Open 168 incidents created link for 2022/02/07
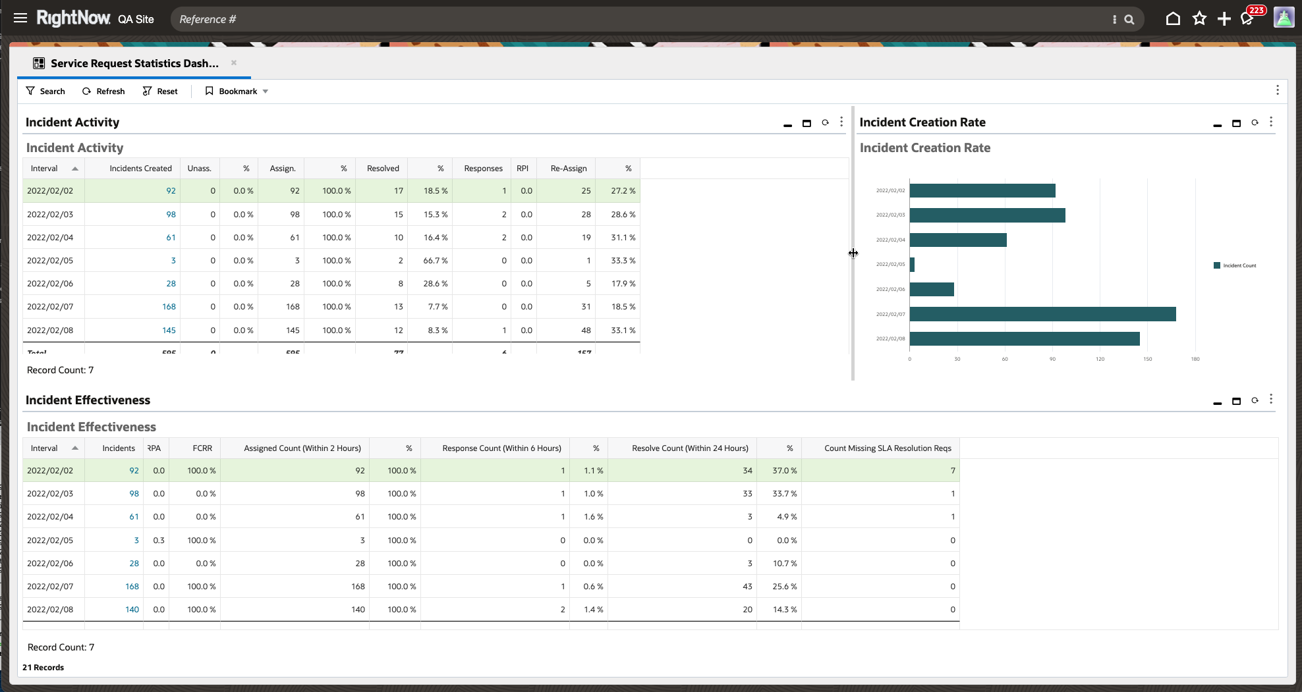 point(169,307)
